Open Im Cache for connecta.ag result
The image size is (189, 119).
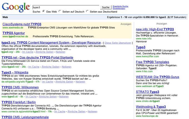point(60,112)
